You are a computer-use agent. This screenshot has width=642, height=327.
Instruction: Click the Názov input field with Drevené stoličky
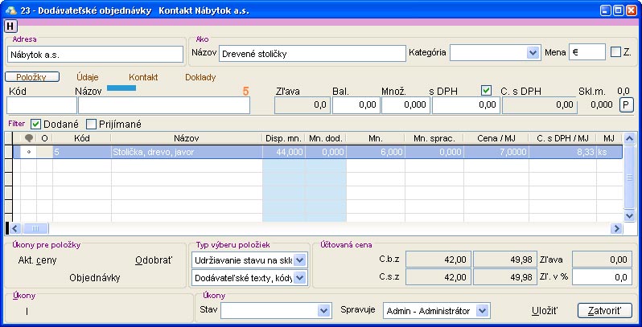[312, 54]
